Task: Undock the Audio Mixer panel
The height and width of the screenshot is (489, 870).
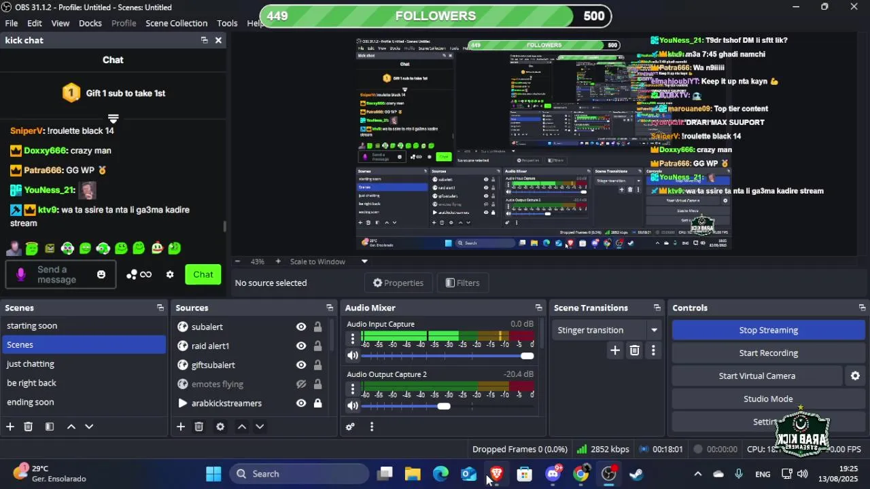Action: click(x=538, y=308)
